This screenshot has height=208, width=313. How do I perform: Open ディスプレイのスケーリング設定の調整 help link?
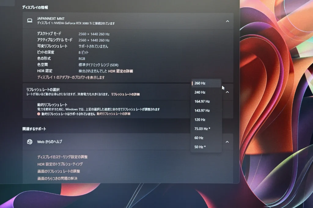tap(62, 157)
